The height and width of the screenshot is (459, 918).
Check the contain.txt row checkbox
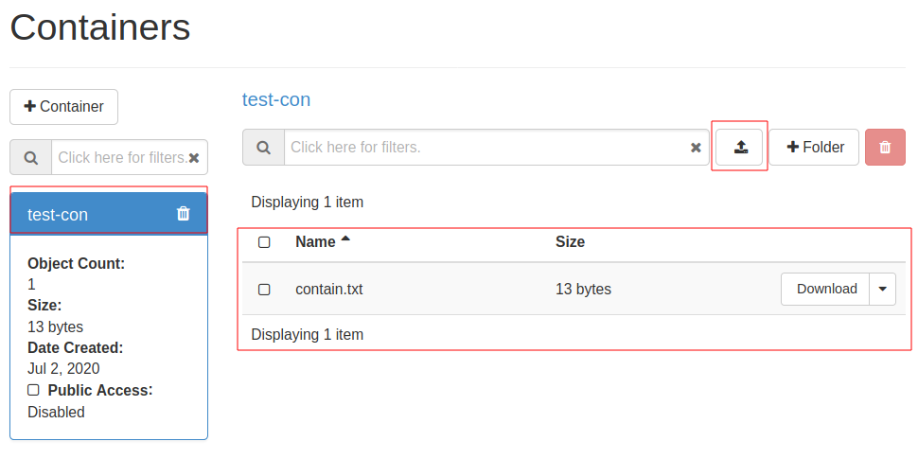264,290
